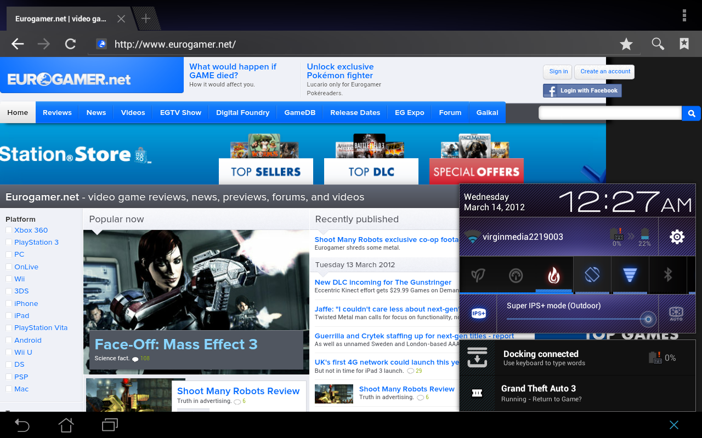Check the OnLive platform checkbox
The image size is (702, 438).
tap(9, 267)
